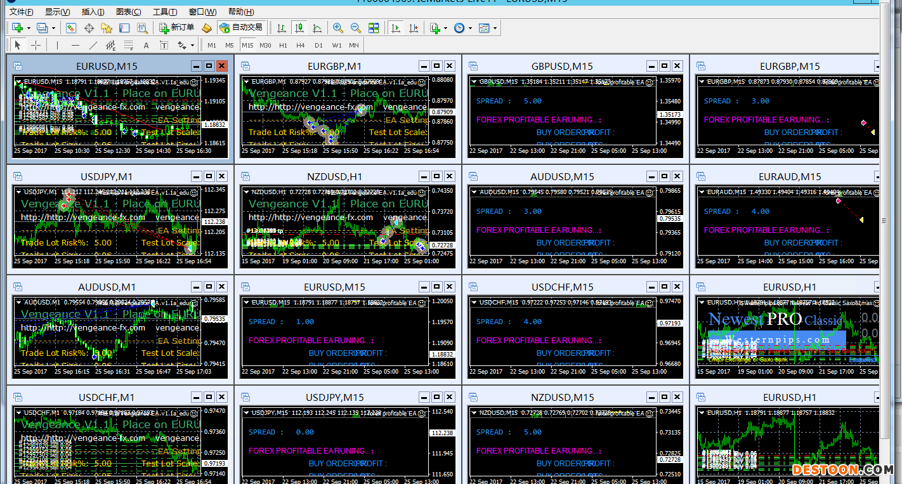Open the Data Window icon
Image resolution: width=902 pixels, height=484 pixels.
point(89,28)
